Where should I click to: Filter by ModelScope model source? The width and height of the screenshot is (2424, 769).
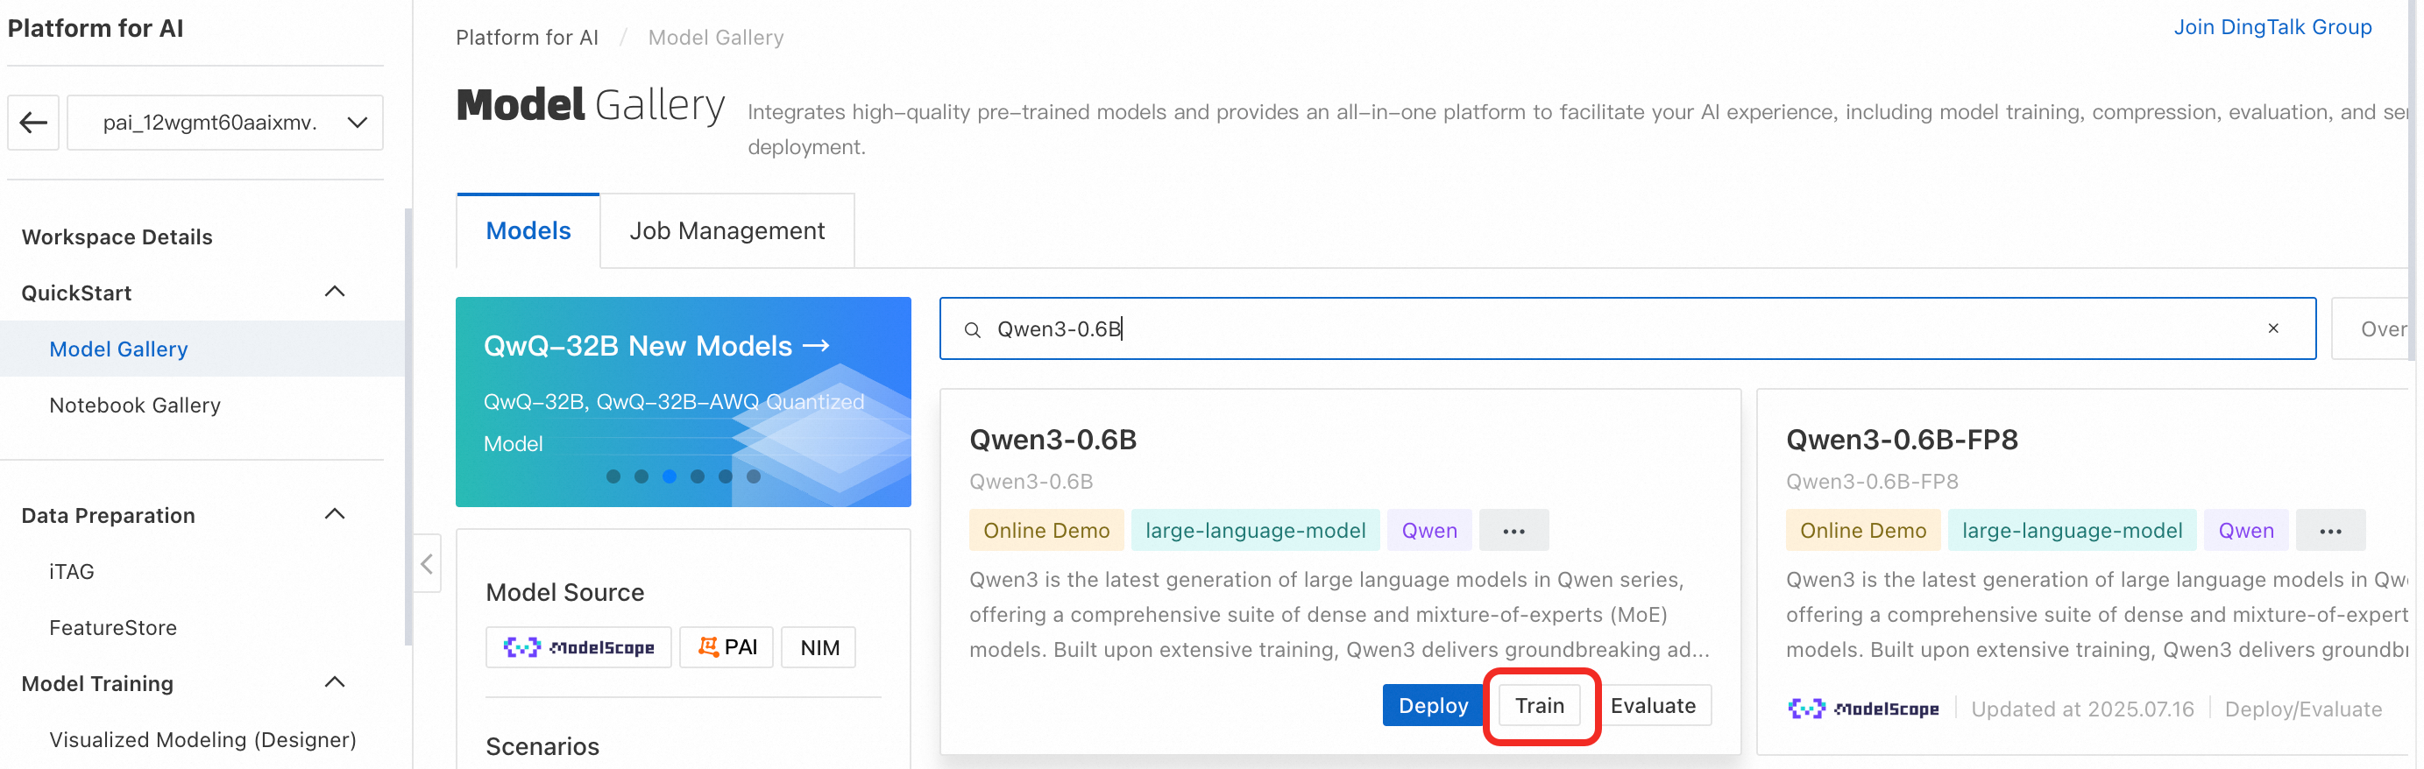pyautogui.click(x=578, y=648)
